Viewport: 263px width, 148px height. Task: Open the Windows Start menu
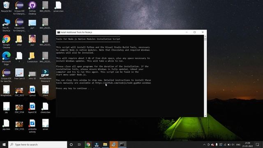point(4,144)
